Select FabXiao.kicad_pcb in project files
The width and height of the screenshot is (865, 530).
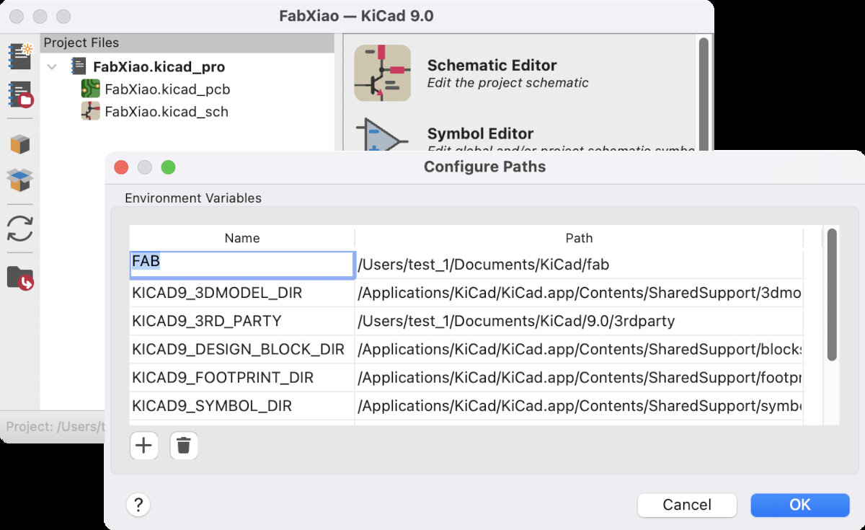point(167,89)
